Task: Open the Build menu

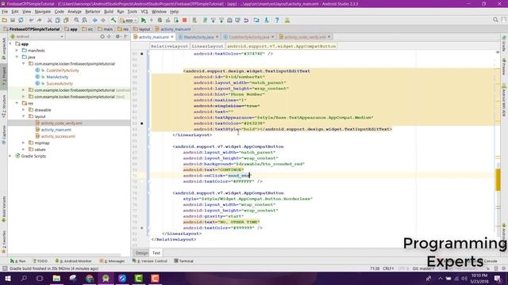Action: point(109,12)
